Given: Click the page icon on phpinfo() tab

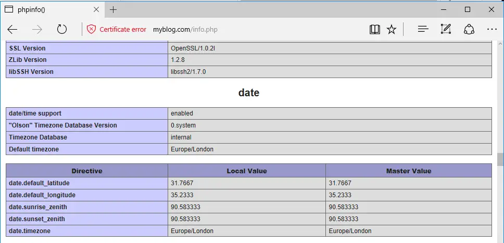Looking at the screenshot, I should click(x=9, y=10).
